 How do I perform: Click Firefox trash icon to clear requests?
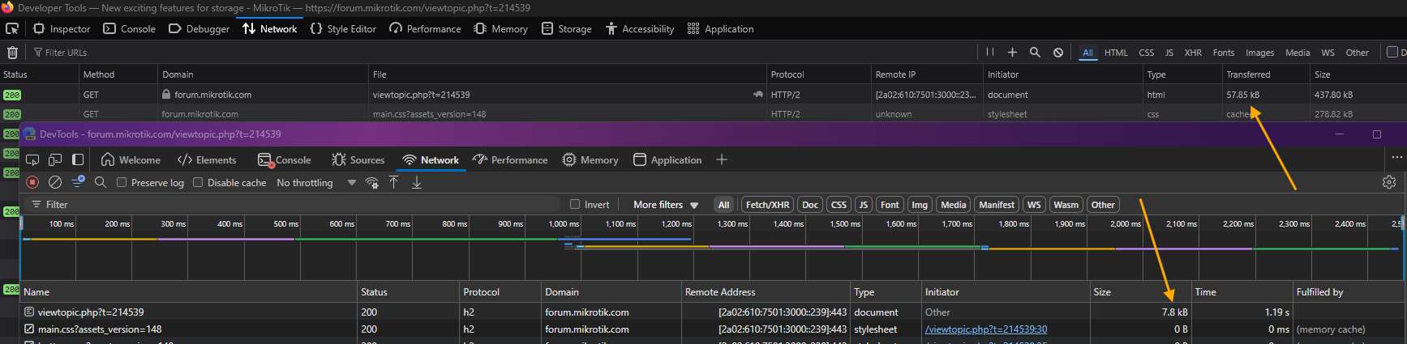click(12, 53)
